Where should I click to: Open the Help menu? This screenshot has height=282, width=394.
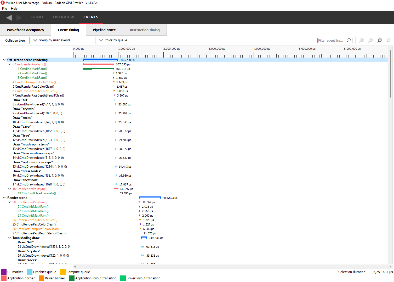pos(14,9)
